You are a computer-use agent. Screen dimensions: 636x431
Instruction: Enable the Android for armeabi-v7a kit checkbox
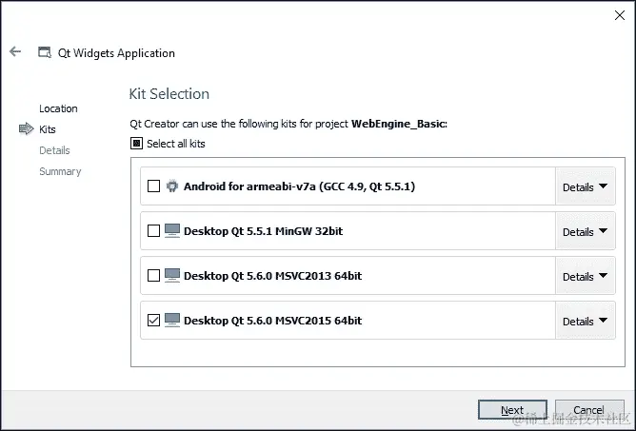153,186
